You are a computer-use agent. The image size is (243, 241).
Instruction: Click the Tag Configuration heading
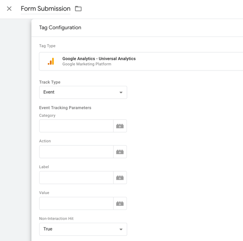[60, 28]
